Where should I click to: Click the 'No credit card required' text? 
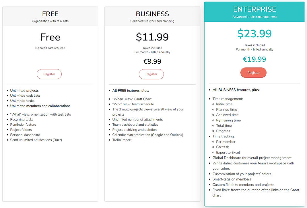tap(50, 48)
